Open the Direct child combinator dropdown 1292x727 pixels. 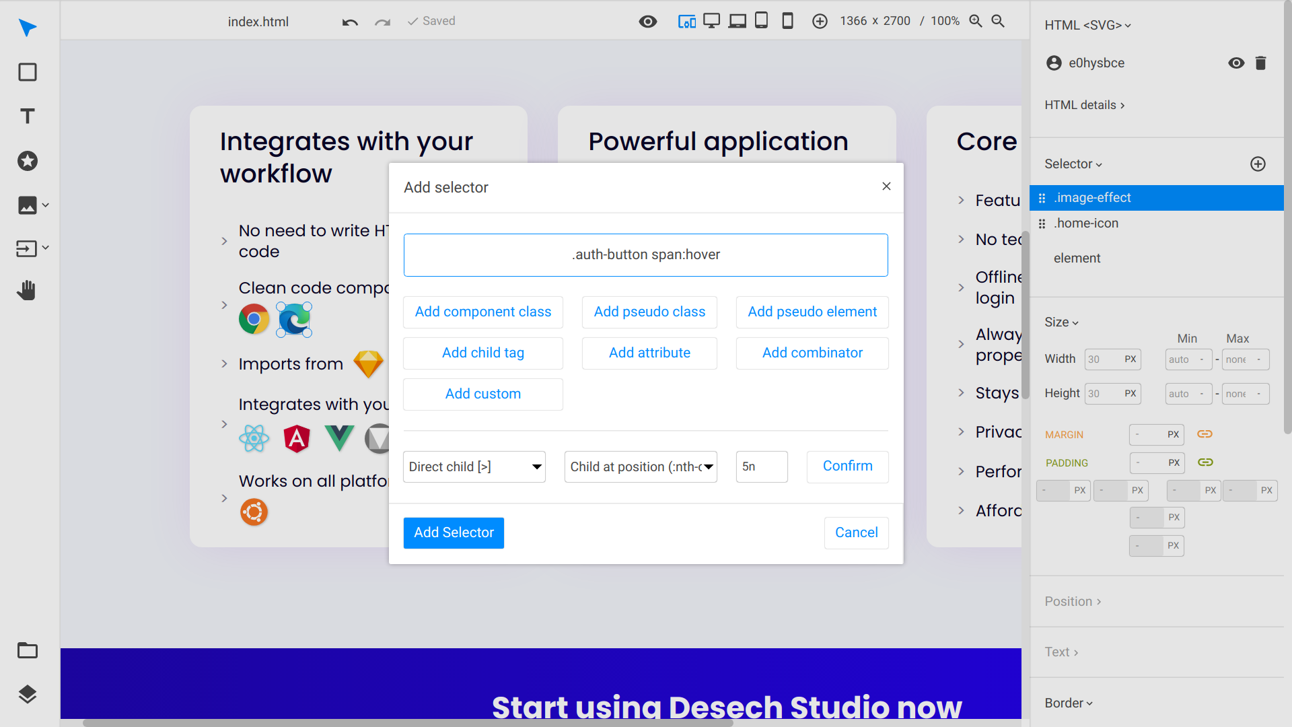coord(474,466)
